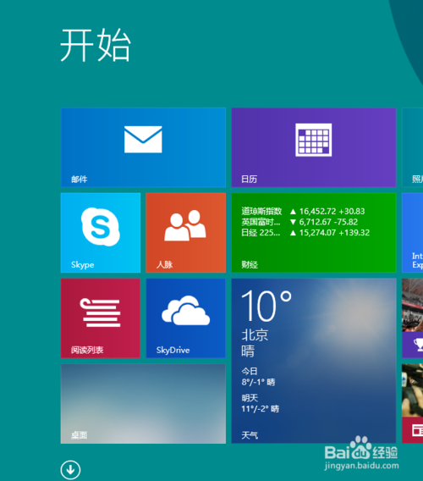Click the trophy icon on purple tile
This screenshot has height=481, width=423.
pos(419,345)
